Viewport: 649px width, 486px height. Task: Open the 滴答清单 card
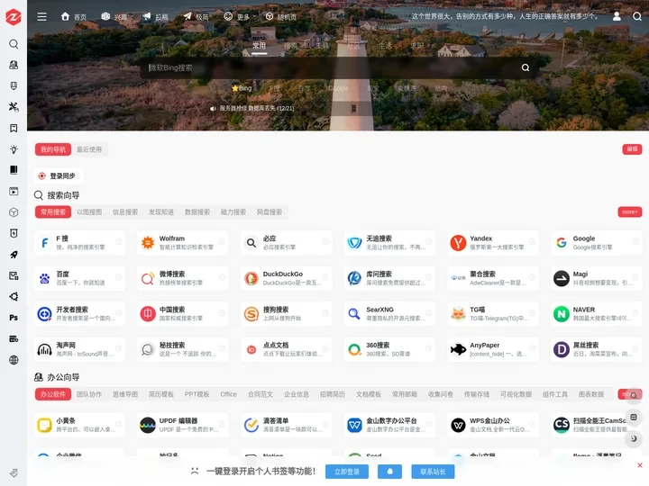click(286, 425)
